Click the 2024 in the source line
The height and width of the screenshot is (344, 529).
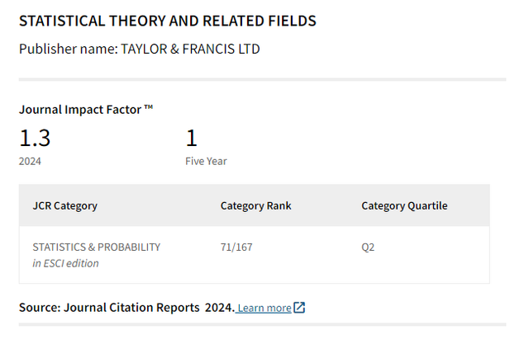point(218,308)
